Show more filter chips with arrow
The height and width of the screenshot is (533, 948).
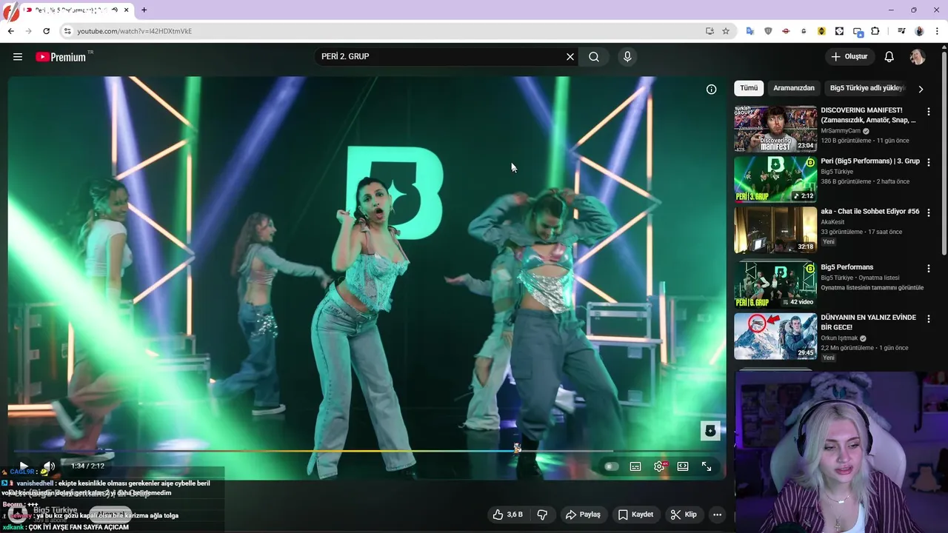click(921, 89)
